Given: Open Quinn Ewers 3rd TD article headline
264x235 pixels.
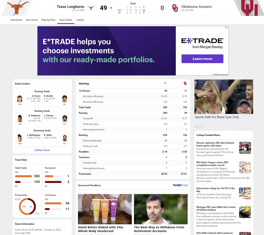Looking at the screenshot, I should pyautogui.click(x=216, y=190).
